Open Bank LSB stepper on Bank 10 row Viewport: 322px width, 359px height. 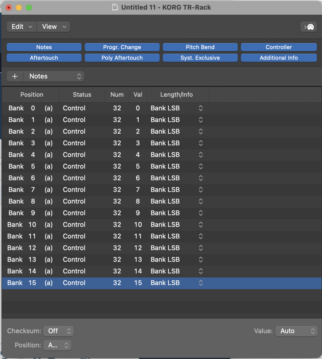pyautogui.click(x=201, y=225)
